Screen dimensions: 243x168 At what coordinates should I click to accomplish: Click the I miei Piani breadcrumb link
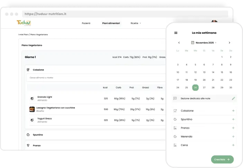click(23, 34)
